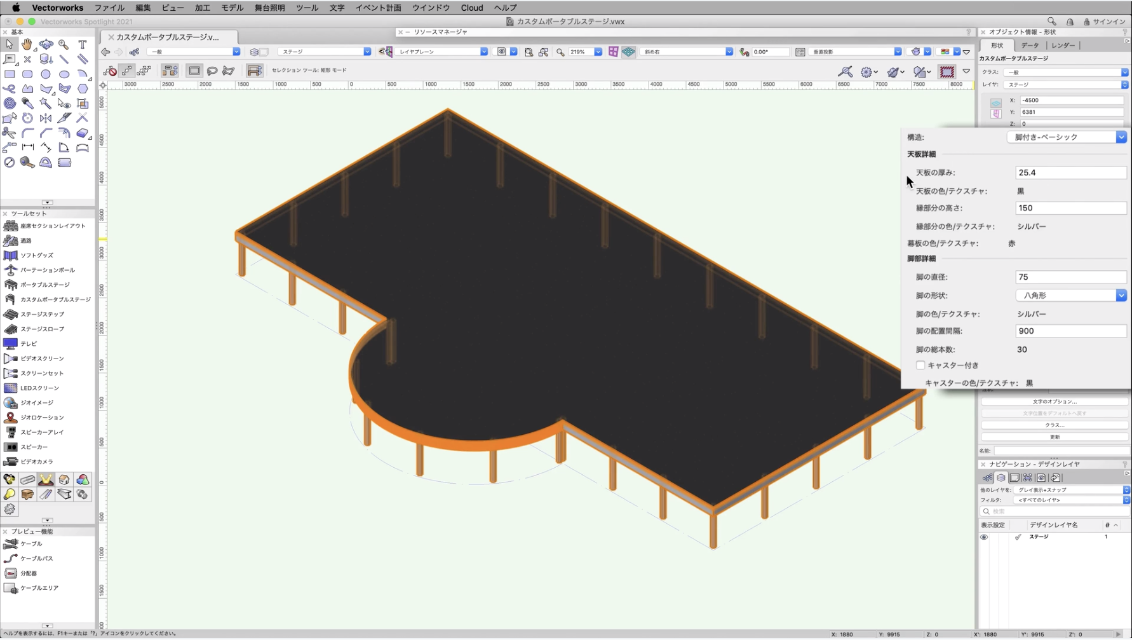Select the Rounded Rectangle tool
This screenshot has height=642, width=1132.
click(27, 74)
